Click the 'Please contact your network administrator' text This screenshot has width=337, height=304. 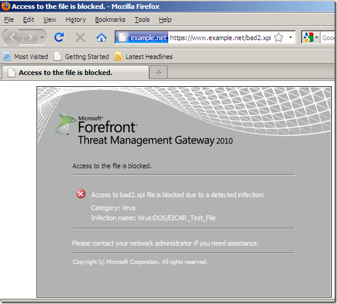click(165, 243)
